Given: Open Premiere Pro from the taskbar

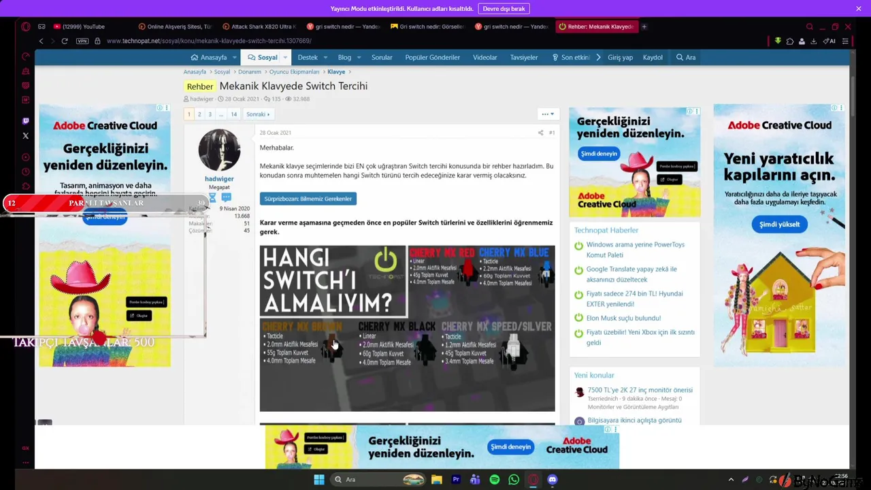Looking at the screenshot, I should coord(456,479).
